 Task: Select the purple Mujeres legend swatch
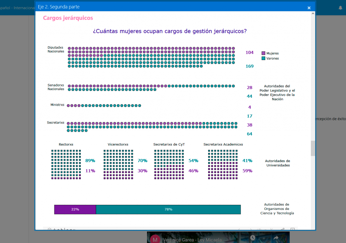[x=263, y=53]
